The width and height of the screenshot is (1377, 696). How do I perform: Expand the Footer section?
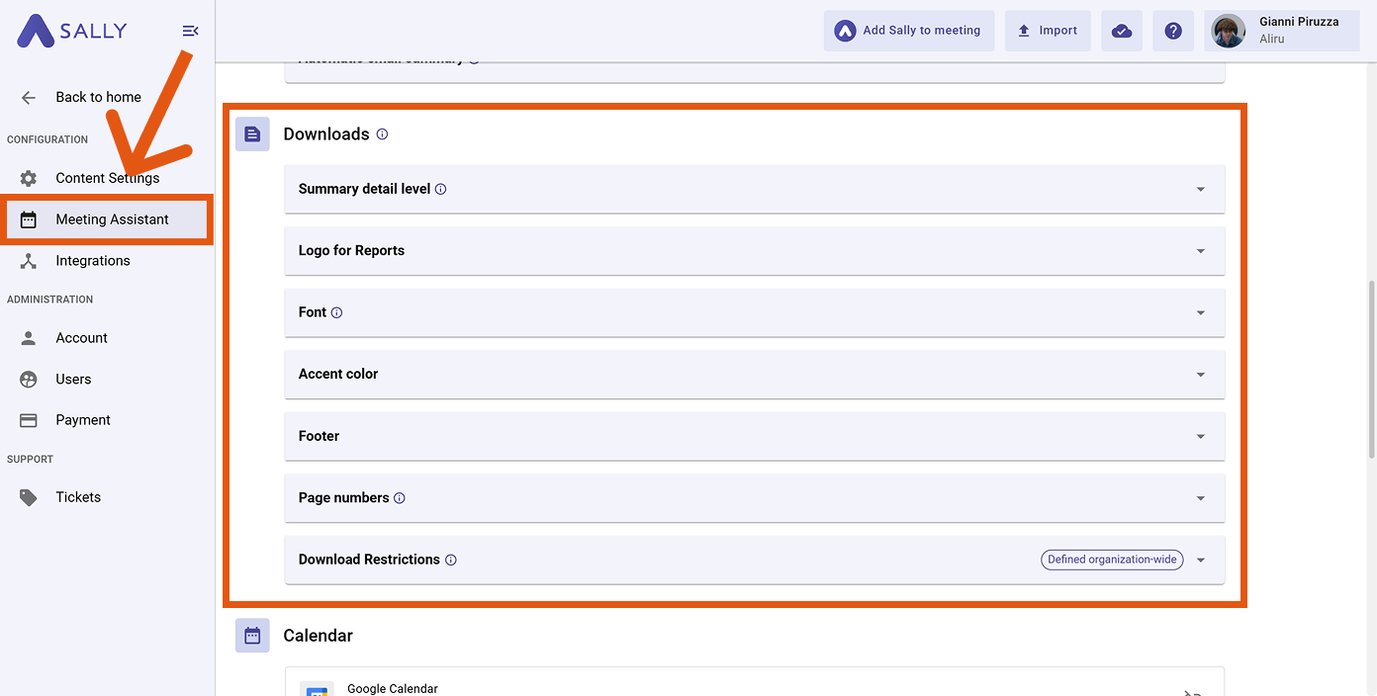[x=1200, y=436]
